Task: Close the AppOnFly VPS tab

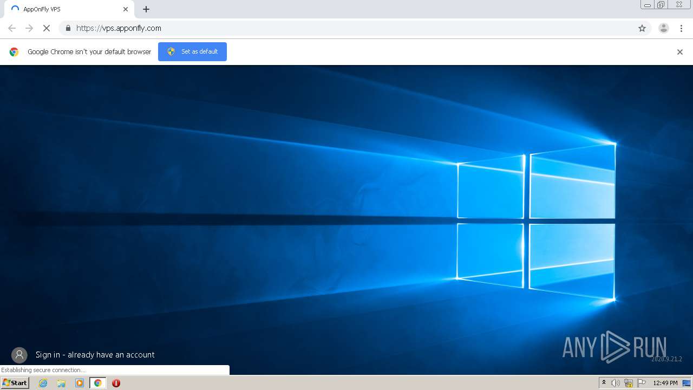Action: coord(126,9)
